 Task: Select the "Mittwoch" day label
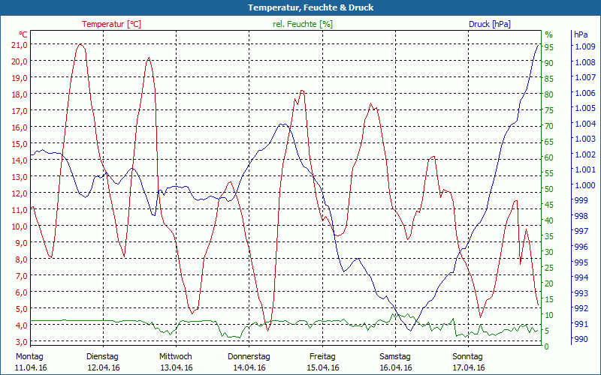coord(176,356)
